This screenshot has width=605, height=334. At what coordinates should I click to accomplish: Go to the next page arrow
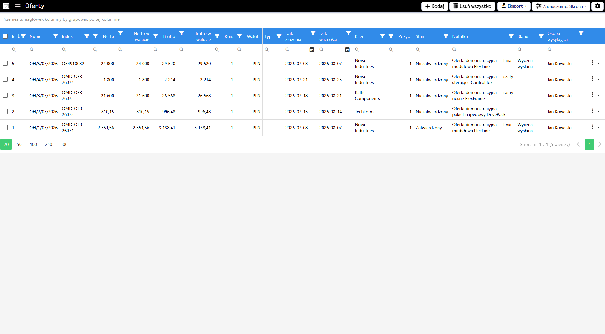600,144
